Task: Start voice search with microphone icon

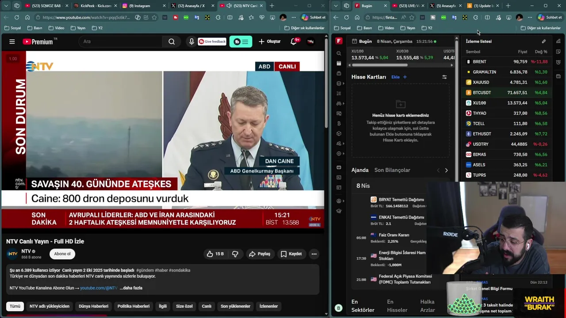Action: 191,42
